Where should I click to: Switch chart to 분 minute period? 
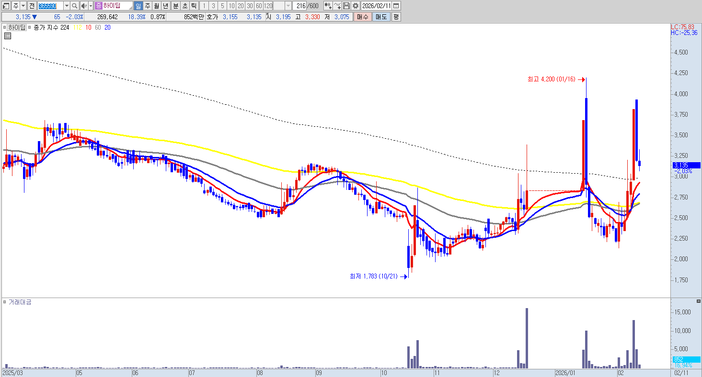(x=175, y=6)
